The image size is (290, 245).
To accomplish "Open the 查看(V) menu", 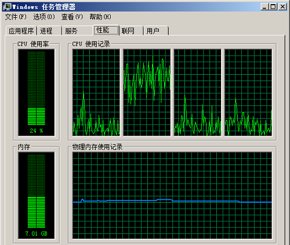I will click(72, 17).
